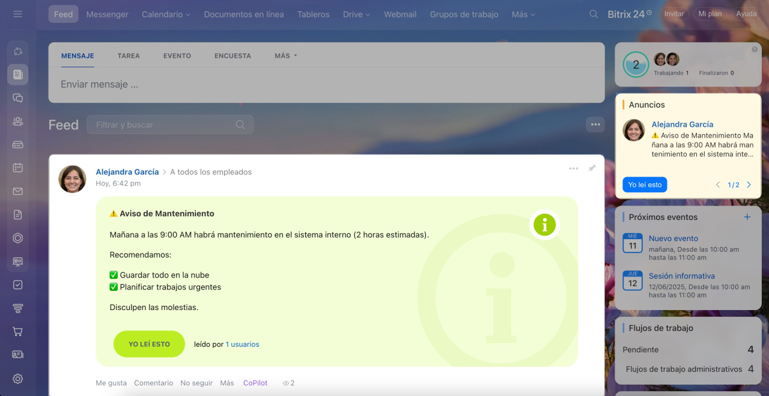This screenshot has height=396, width=769.
Task: Open the '1 usuarios' readers link
Action: pyautogui.click(x=242, y=344)
